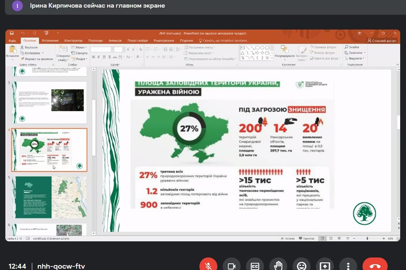406x270 pixels.
Task: Switch to the Переходи tab
Action: 95,40
